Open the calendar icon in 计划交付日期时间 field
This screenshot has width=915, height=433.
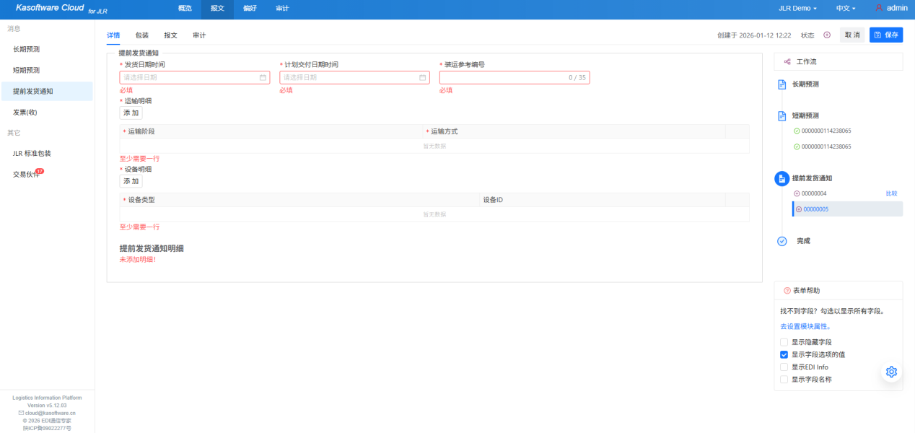(x=423, y=77)
